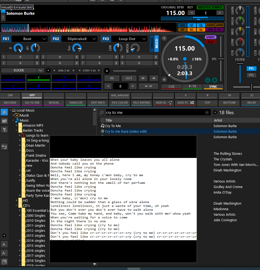Click the play/pause button
The height and width of the screenshot is (270, 260).
click(x=192, y=86)
